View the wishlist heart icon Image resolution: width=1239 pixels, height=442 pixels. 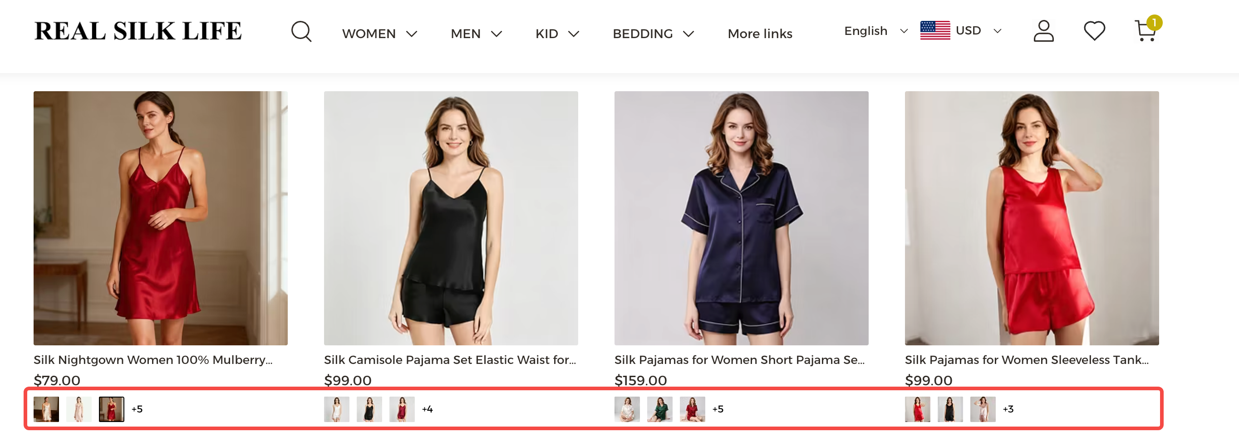point(1094,31)
